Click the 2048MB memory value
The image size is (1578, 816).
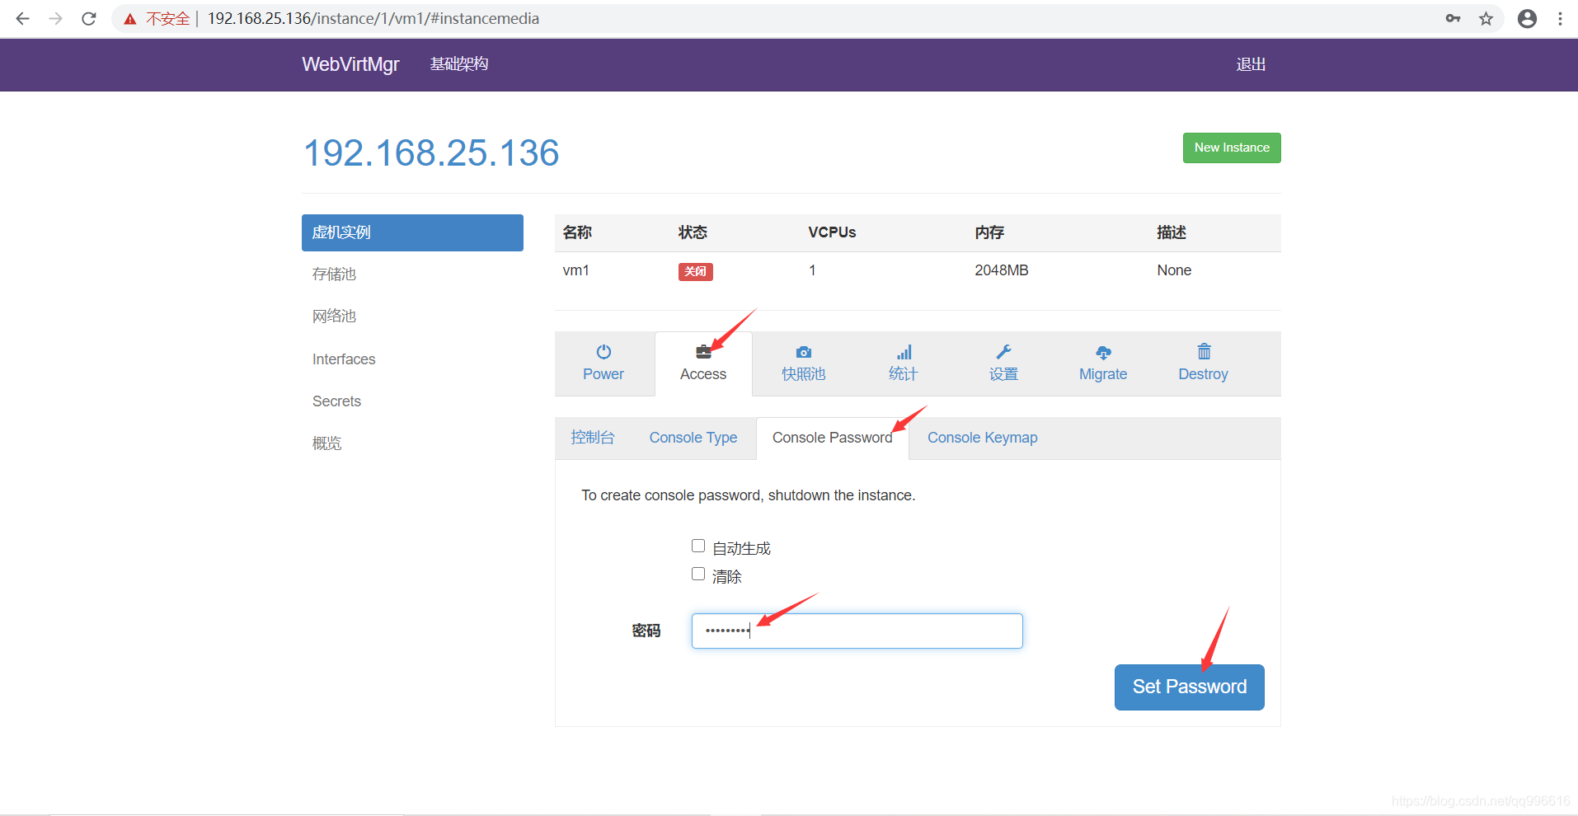(x=1001, y=270)
